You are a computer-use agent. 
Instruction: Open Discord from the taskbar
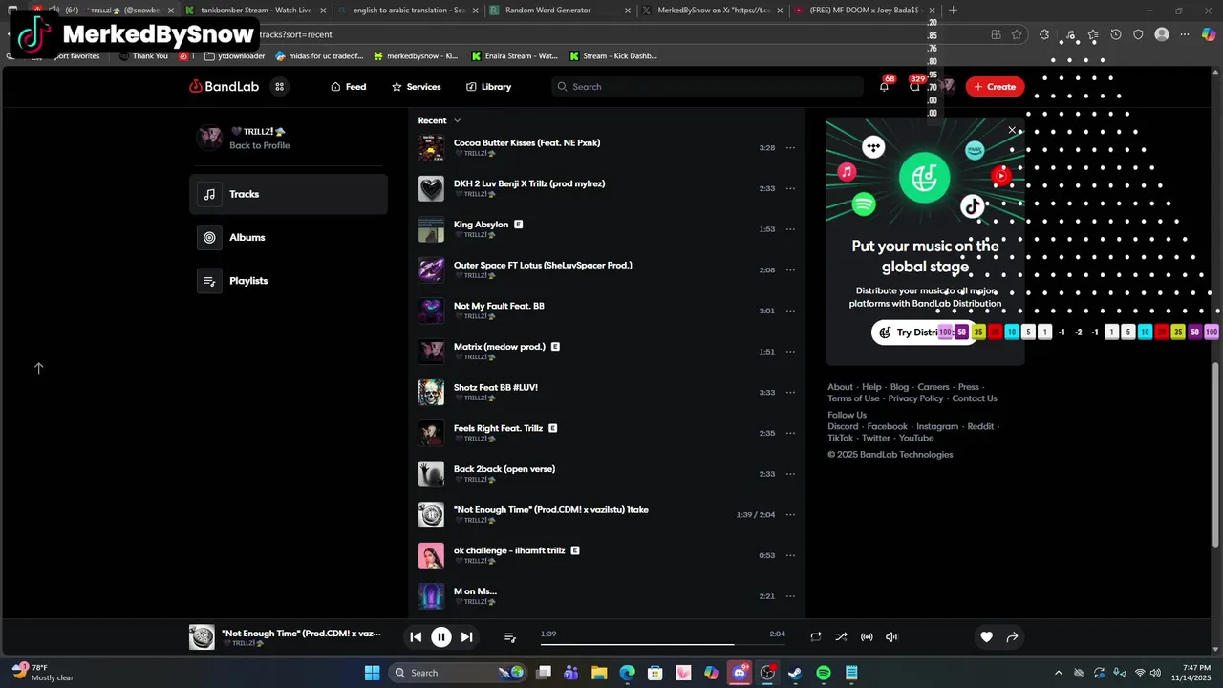pyautogui.click(x=739, y=673)
